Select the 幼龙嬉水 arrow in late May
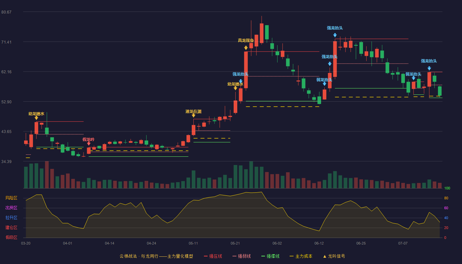 235,88
